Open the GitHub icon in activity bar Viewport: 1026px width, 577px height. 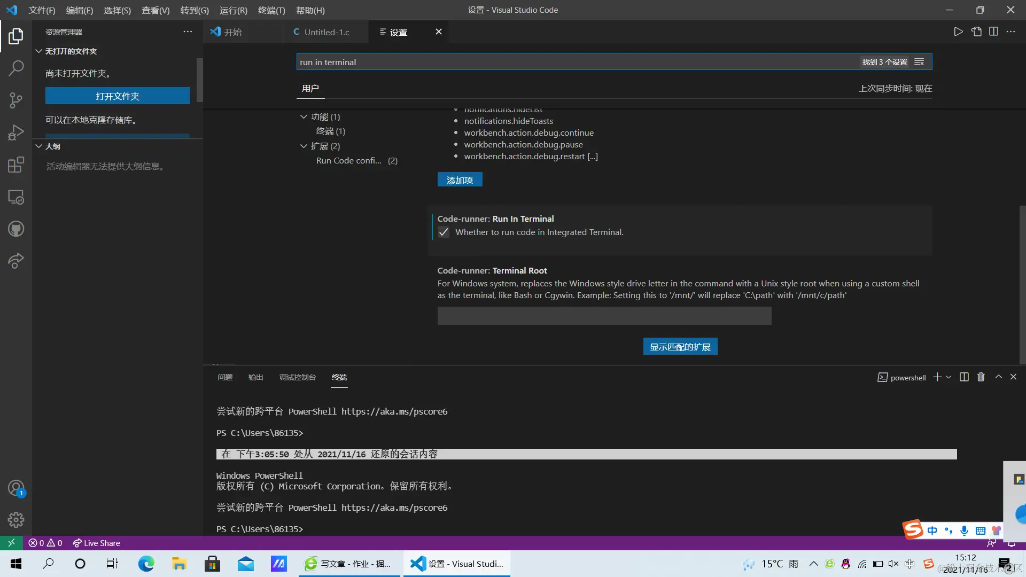pyautogui.click(x=16, y=229)
